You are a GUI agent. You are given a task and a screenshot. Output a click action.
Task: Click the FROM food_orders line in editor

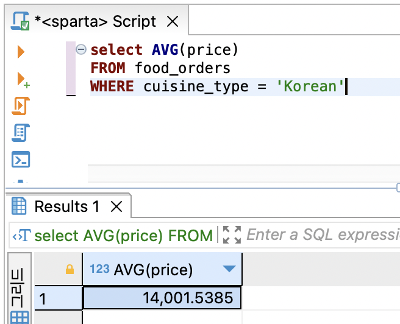coord(160,68)
